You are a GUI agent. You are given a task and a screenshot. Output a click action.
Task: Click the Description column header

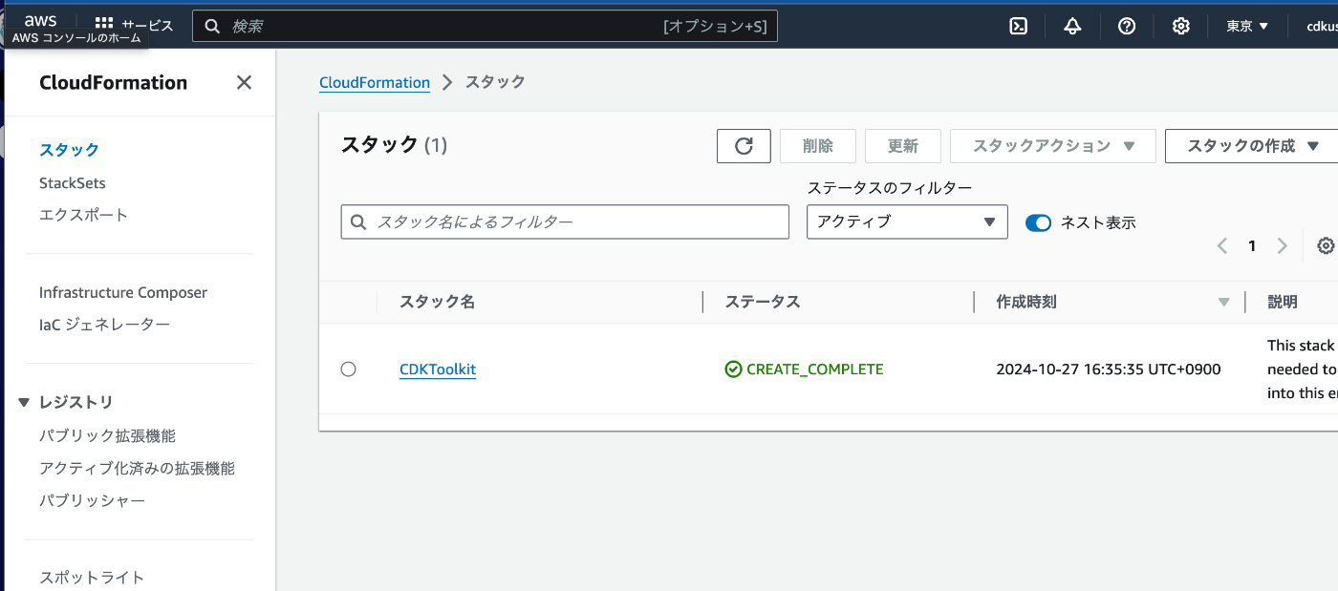click(x=1283, y=302)
